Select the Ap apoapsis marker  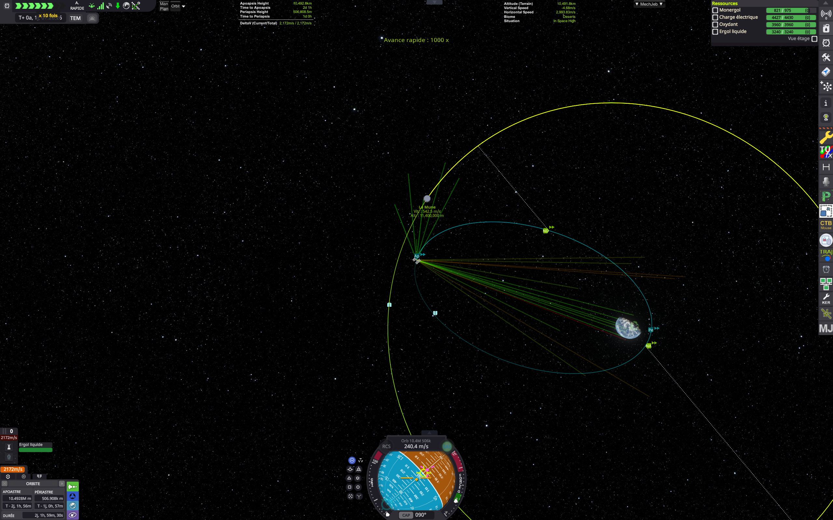click(x=416, y=256)
